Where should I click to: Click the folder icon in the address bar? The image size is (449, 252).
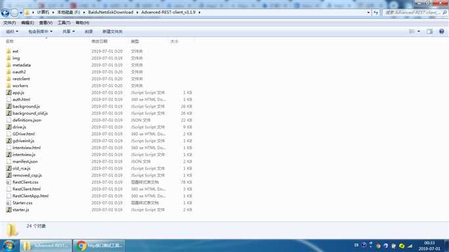click(27, 12)
